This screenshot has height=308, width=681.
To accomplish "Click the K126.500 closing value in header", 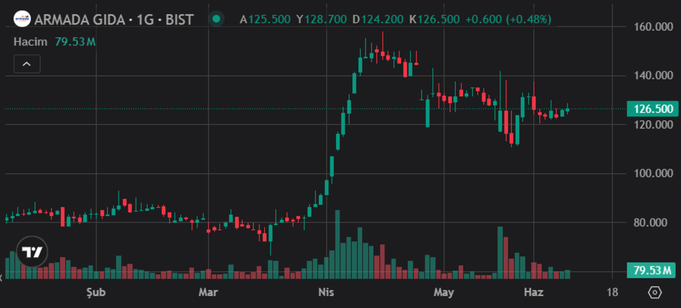I will point(434,19).
